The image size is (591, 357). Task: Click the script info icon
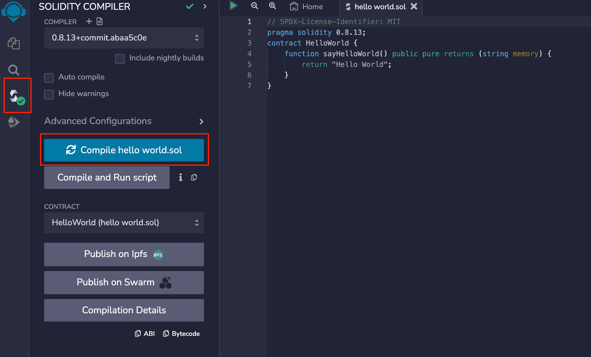(x=180, y=177)
